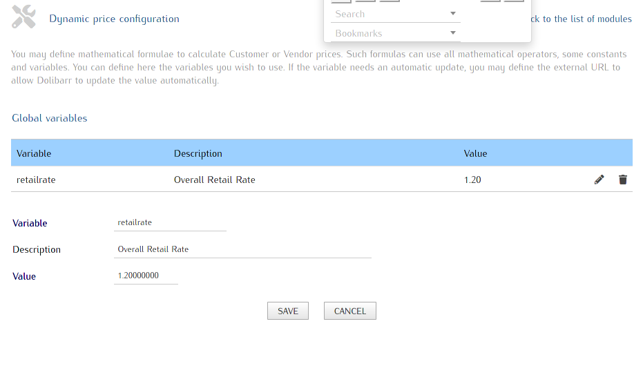Click inside the Search combo box
The image size is (643, 366).
point(395,14)
